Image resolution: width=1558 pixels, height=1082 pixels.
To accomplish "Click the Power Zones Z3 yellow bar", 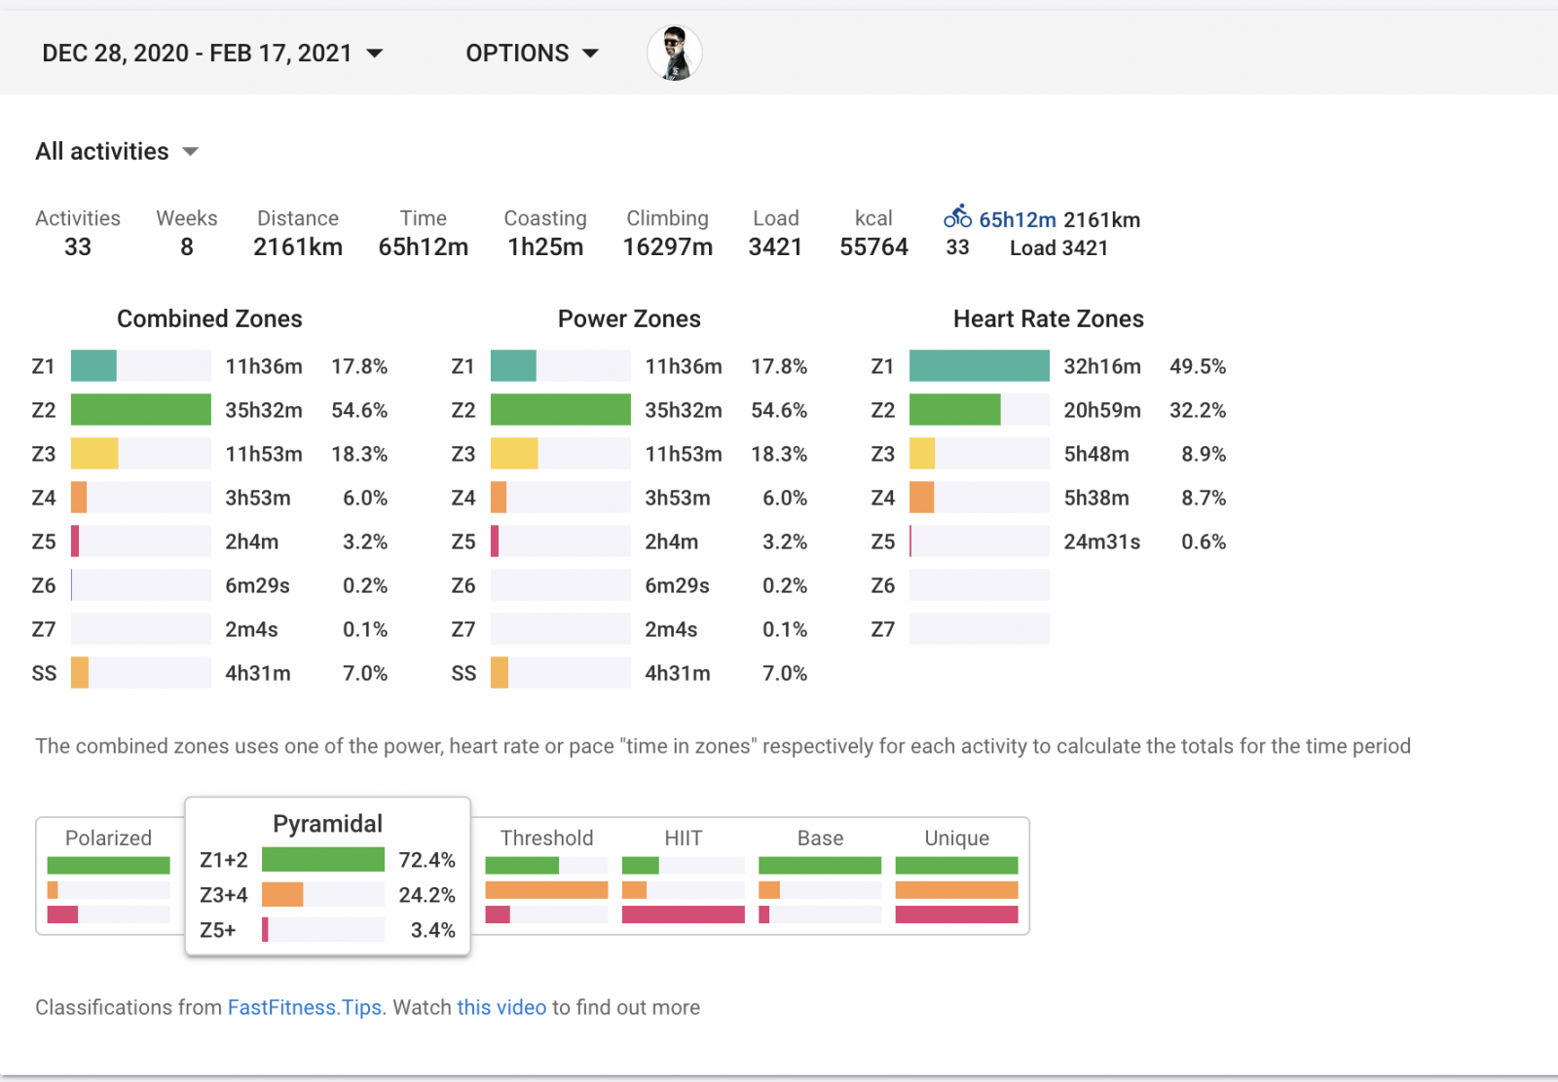I will (x=514, y=454).
